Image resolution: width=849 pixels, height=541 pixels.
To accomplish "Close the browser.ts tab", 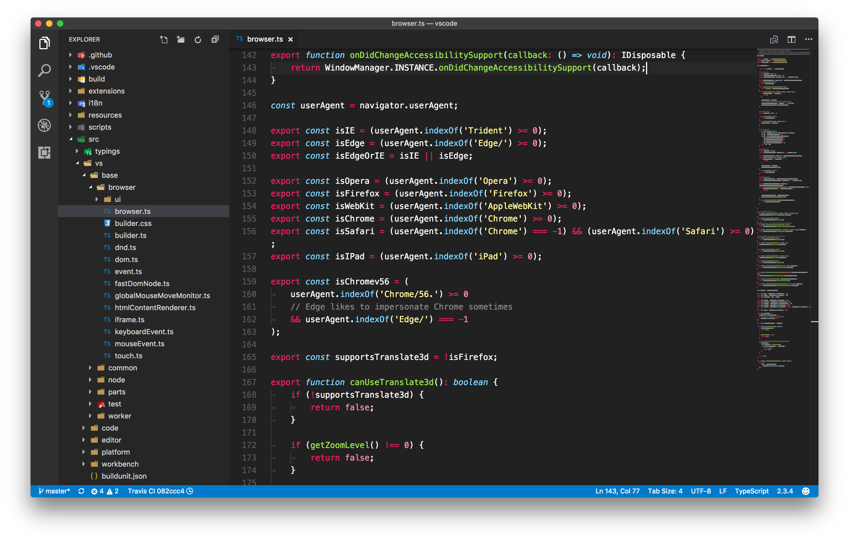I will click(290, 39).
